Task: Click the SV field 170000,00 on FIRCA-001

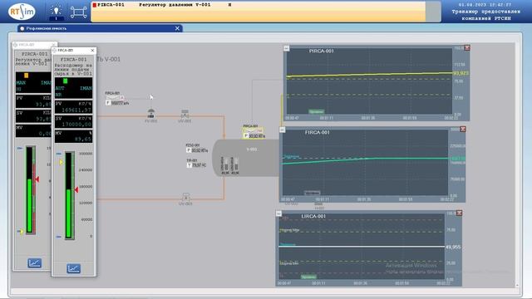Action: click(x=74, y=122)
